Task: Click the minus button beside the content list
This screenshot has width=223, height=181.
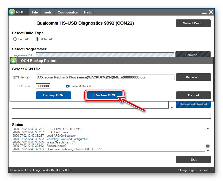Action: tap(172, 108)
